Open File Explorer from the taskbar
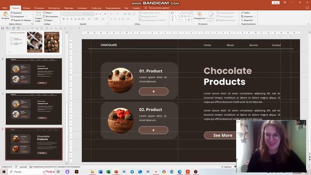Viewport: 311px width, 175px height. [x=92, y=172]
